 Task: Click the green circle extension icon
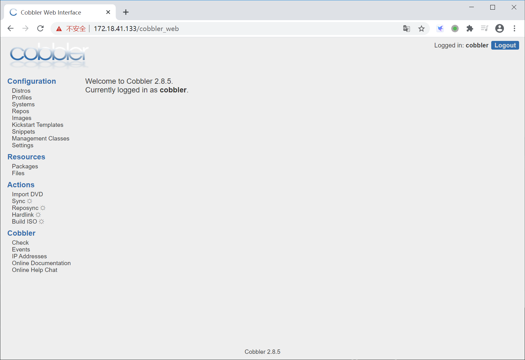pyautogui.click(x=455, y=29)
